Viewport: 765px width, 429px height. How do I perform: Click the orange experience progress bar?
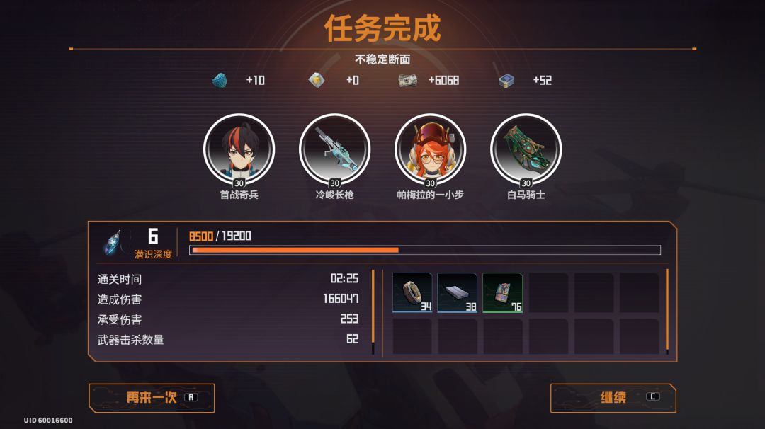click(425, 250)
